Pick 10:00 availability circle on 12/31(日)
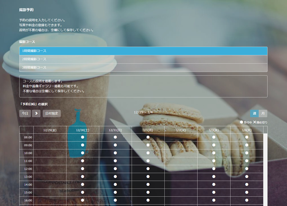 coord(115,153)
